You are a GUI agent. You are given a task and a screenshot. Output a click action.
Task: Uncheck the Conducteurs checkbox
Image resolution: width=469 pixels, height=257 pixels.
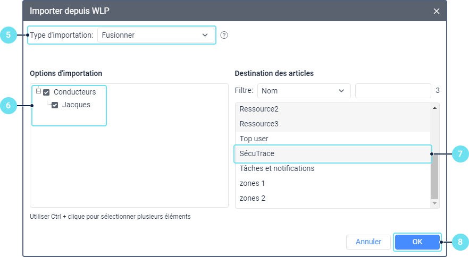coord(46,92)
